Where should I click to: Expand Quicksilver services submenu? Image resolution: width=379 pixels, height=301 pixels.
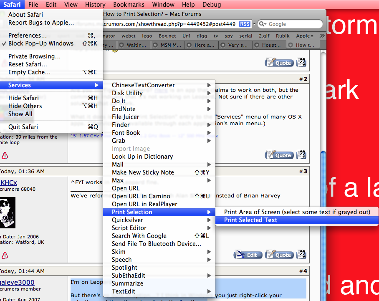(159, 220)
